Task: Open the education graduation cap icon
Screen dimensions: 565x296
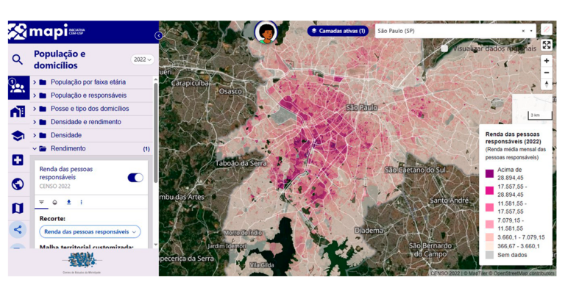Action: (x=18, y=136)
